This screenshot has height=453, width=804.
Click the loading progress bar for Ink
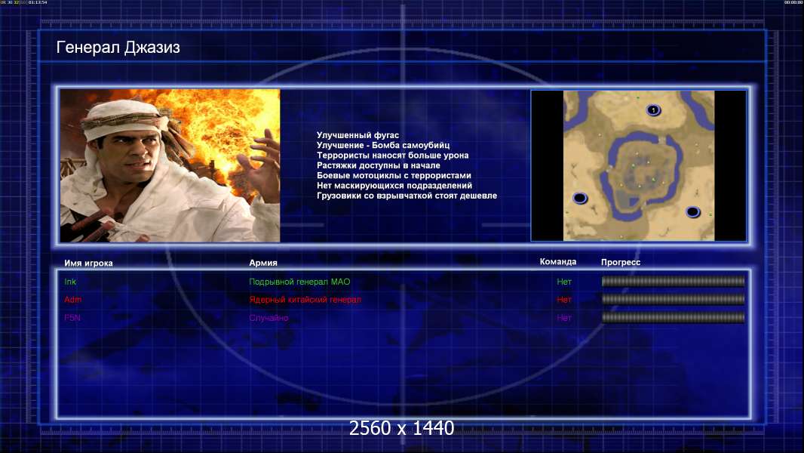click(673, 281)
